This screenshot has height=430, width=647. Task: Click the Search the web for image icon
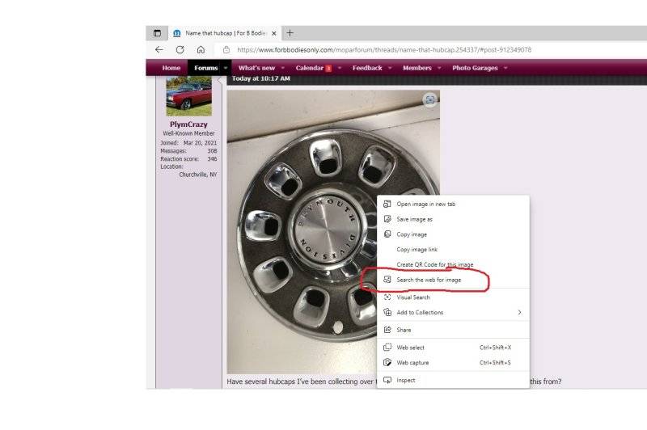coord(387,280)
